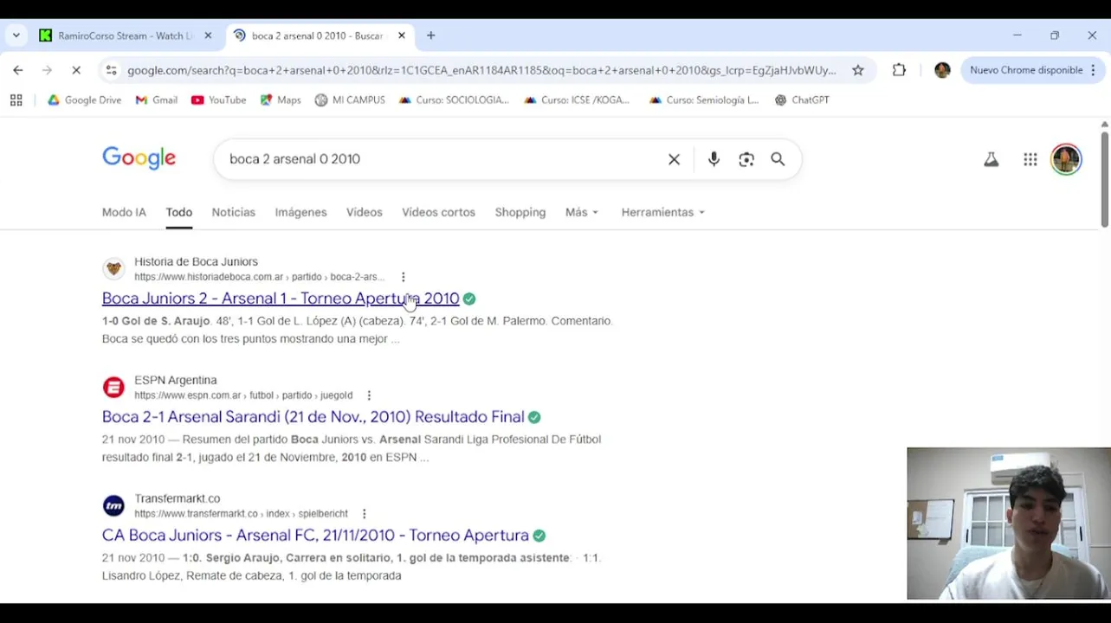Click the Google logo
Screen dimensions: 1111x623
tap(139, 159)
